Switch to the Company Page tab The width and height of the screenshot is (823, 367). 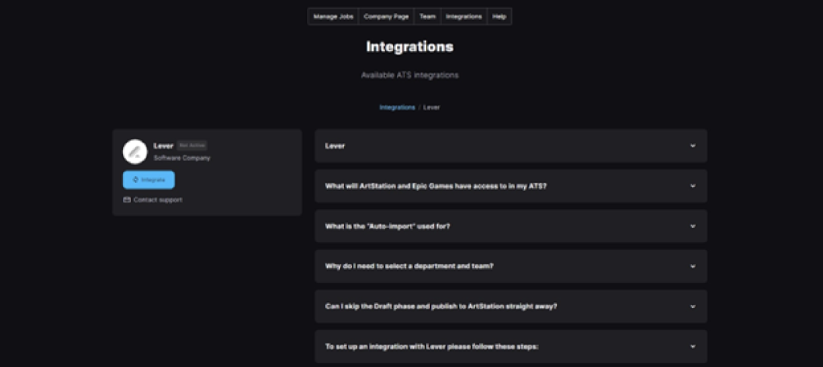coord(386,17)
